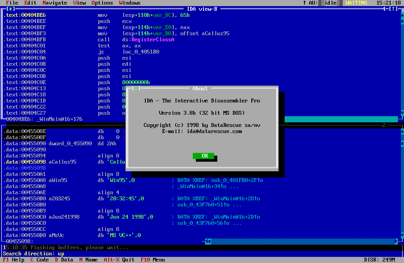Zoom IDA view-B with the up-arrow icon

tap(393, 9)
